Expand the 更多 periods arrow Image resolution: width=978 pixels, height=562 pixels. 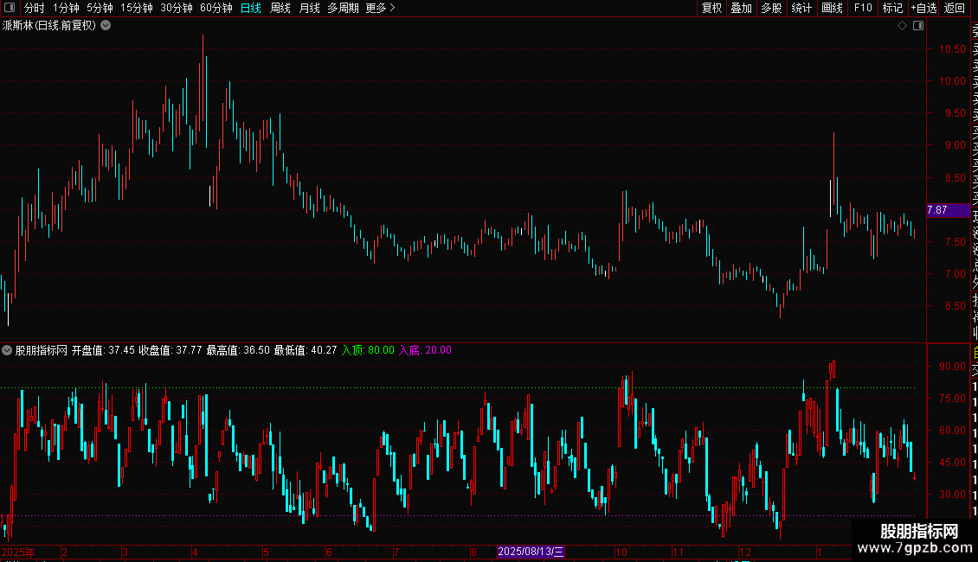click(x=392, y=8)
